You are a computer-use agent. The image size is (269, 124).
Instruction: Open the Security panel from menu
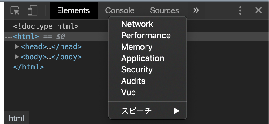(x=137, y=70)
